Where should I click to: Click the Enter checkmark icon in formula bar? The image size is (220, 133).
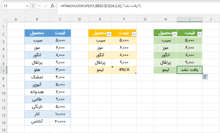[x=46, y=6]
